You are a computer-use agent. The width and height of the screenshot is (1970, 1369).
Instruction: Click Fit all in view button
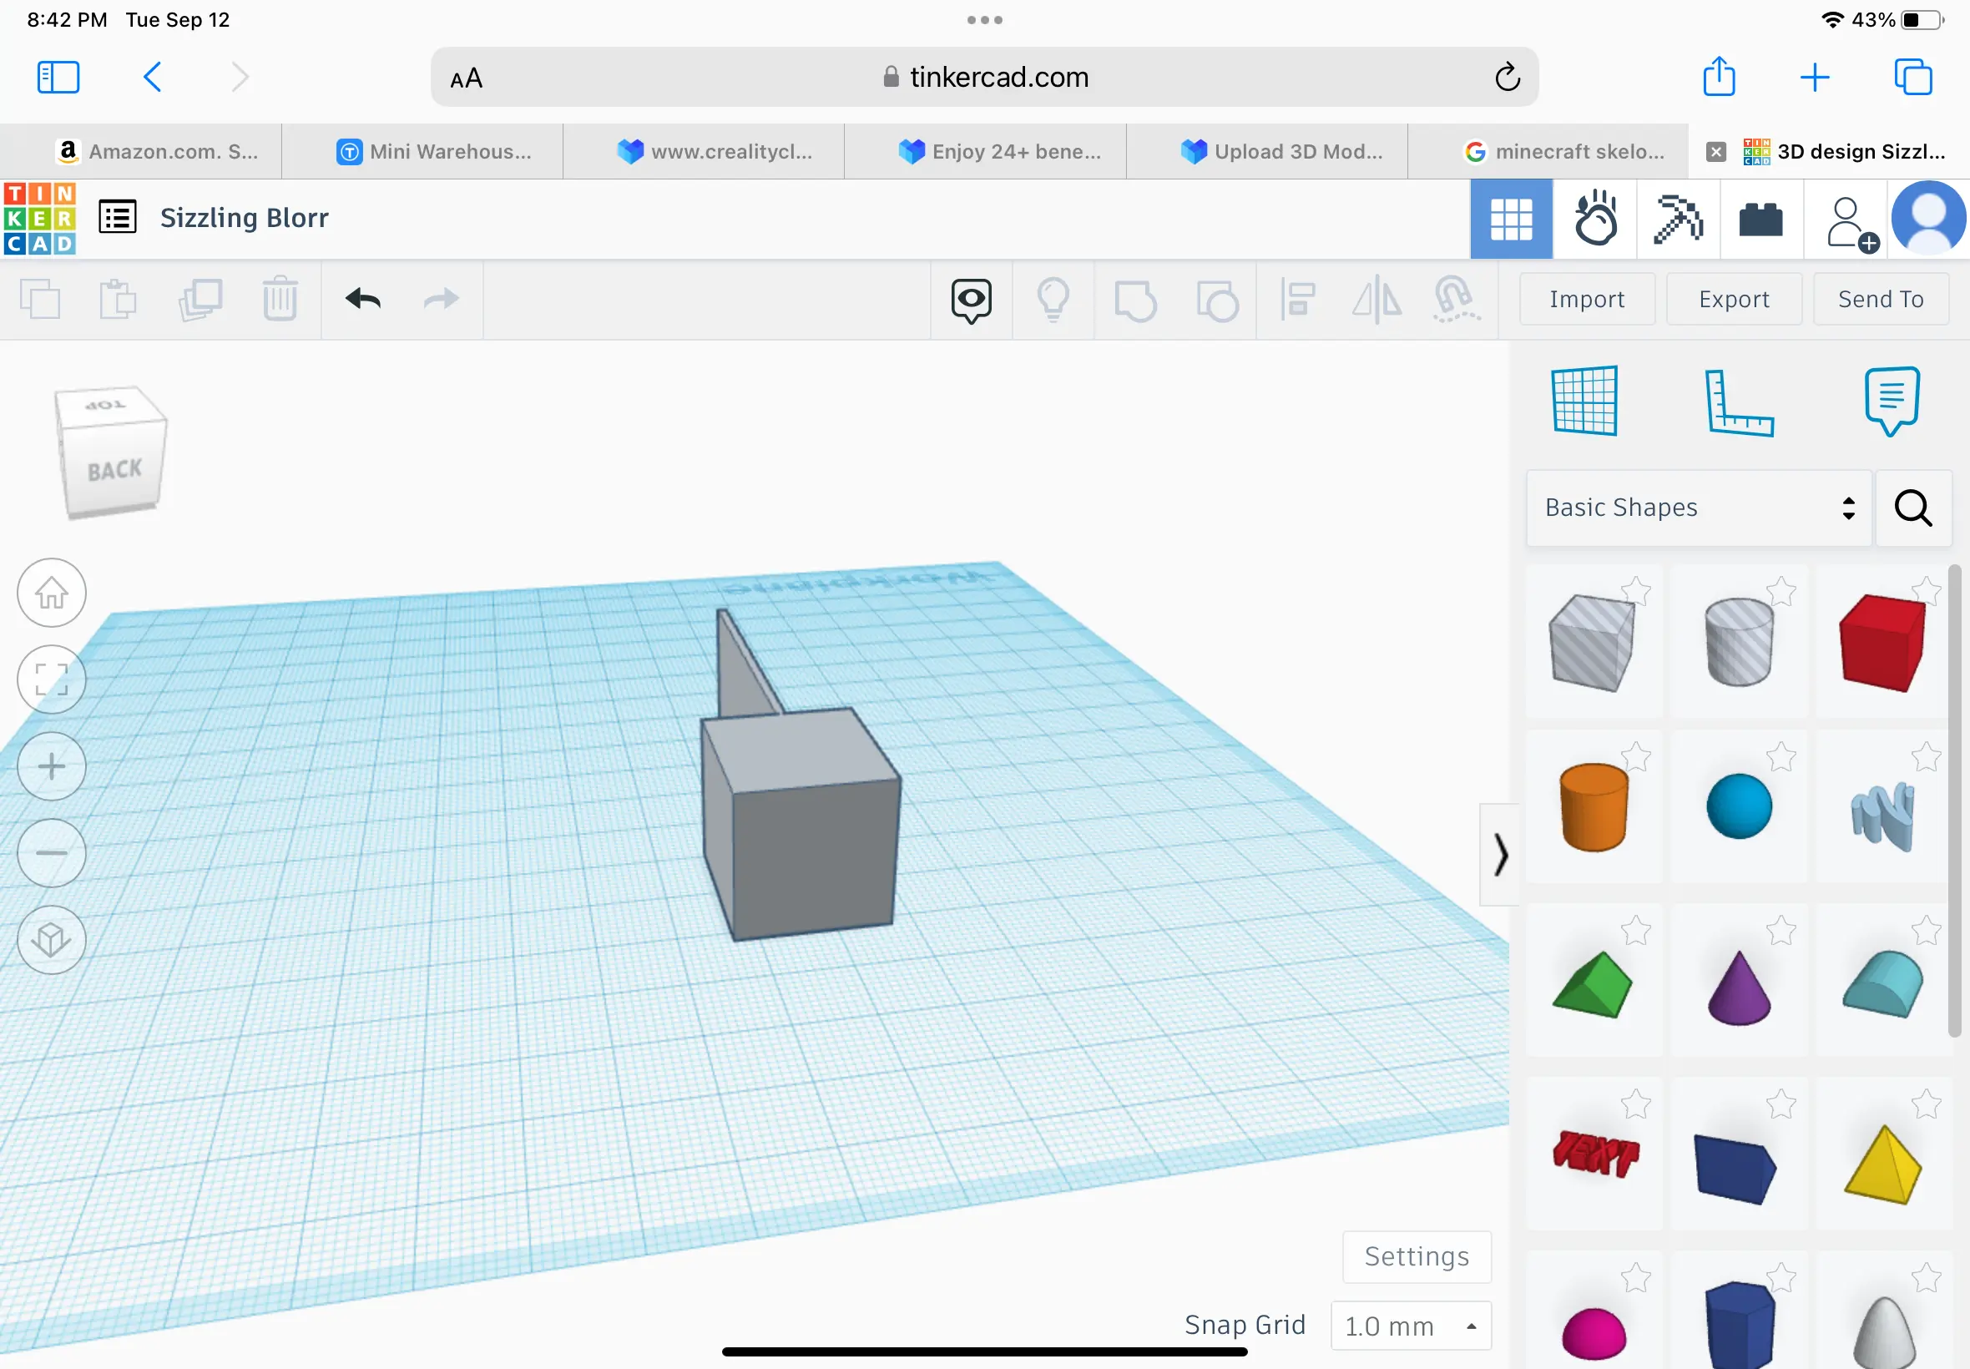(x=52, y=679)
